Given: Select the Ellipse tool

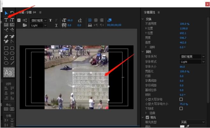Looking at the screenshot, I should pyautogui.click(x=6, y=63).
